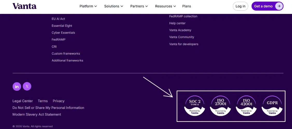Open the LinkedIn social icon
Viewport: 292px width, 129px height.
tap(17, 86)
